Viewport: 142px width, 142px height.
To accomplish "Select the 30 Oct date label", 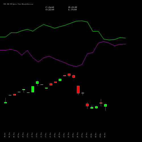I will click(5, 135).
